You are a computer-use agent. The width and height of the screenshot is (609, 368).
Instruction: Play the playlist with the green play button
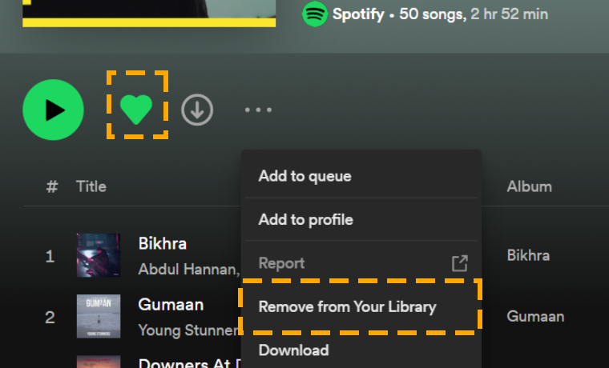pos(53,110)
